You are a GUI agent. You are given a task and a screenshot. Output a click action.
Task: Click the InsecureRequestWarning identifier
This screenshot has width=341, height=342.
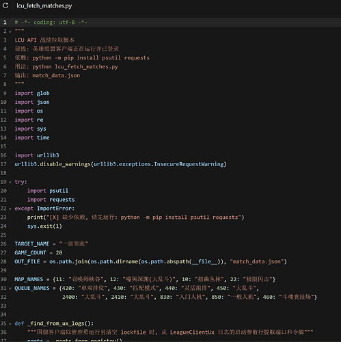[x=189, y=164]
